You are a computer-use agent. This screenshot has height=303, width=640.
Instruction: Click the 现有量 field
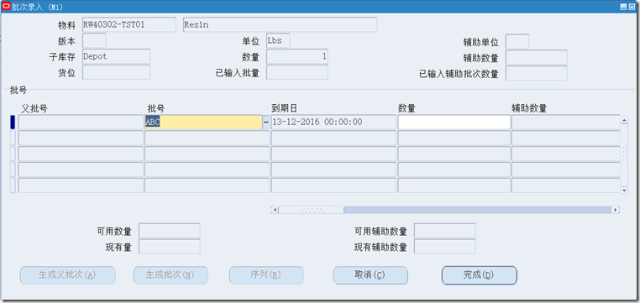point(170,247)
